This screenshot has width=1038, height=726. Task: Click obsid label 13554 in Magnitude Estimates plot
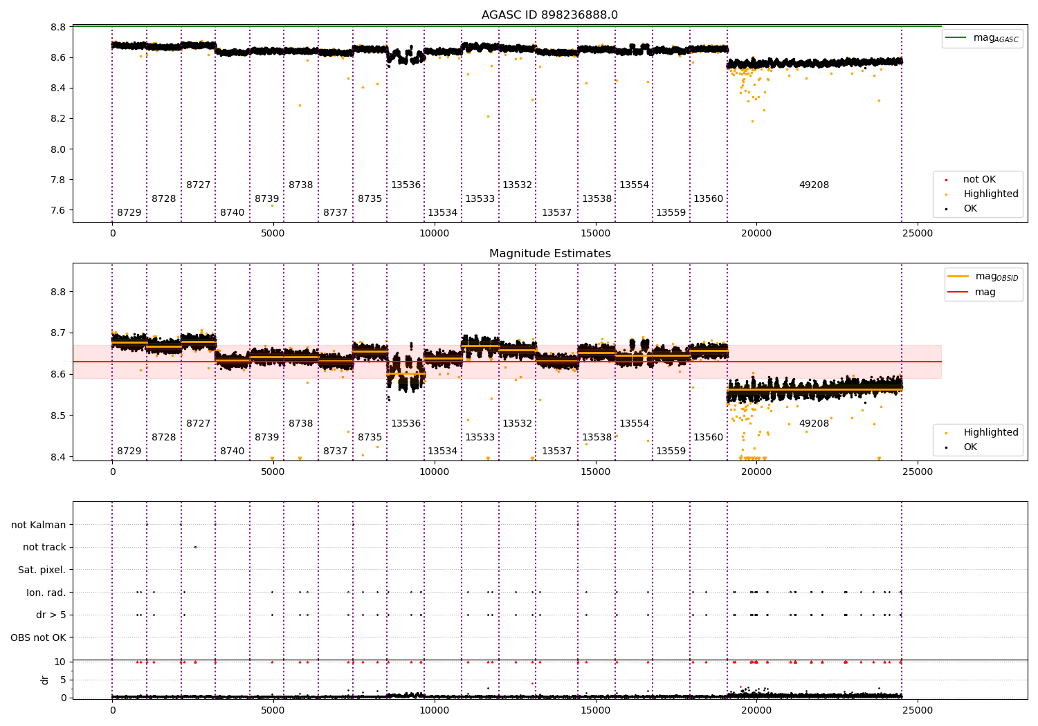point(635,424)
